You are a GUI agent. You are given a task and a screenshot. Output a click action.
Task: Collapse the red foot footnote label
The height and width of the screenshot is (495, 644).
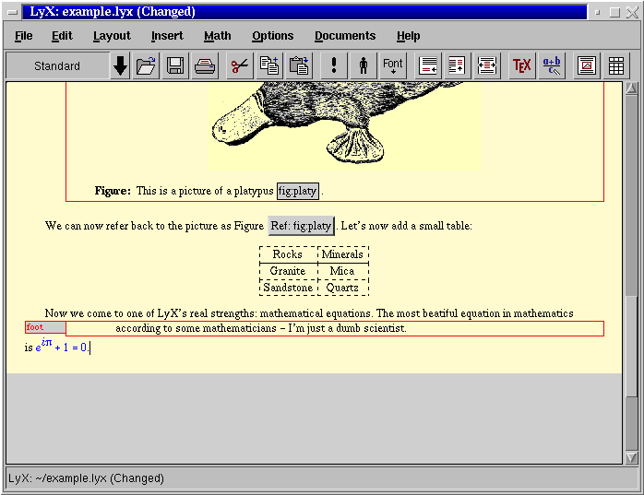point(45,327)
